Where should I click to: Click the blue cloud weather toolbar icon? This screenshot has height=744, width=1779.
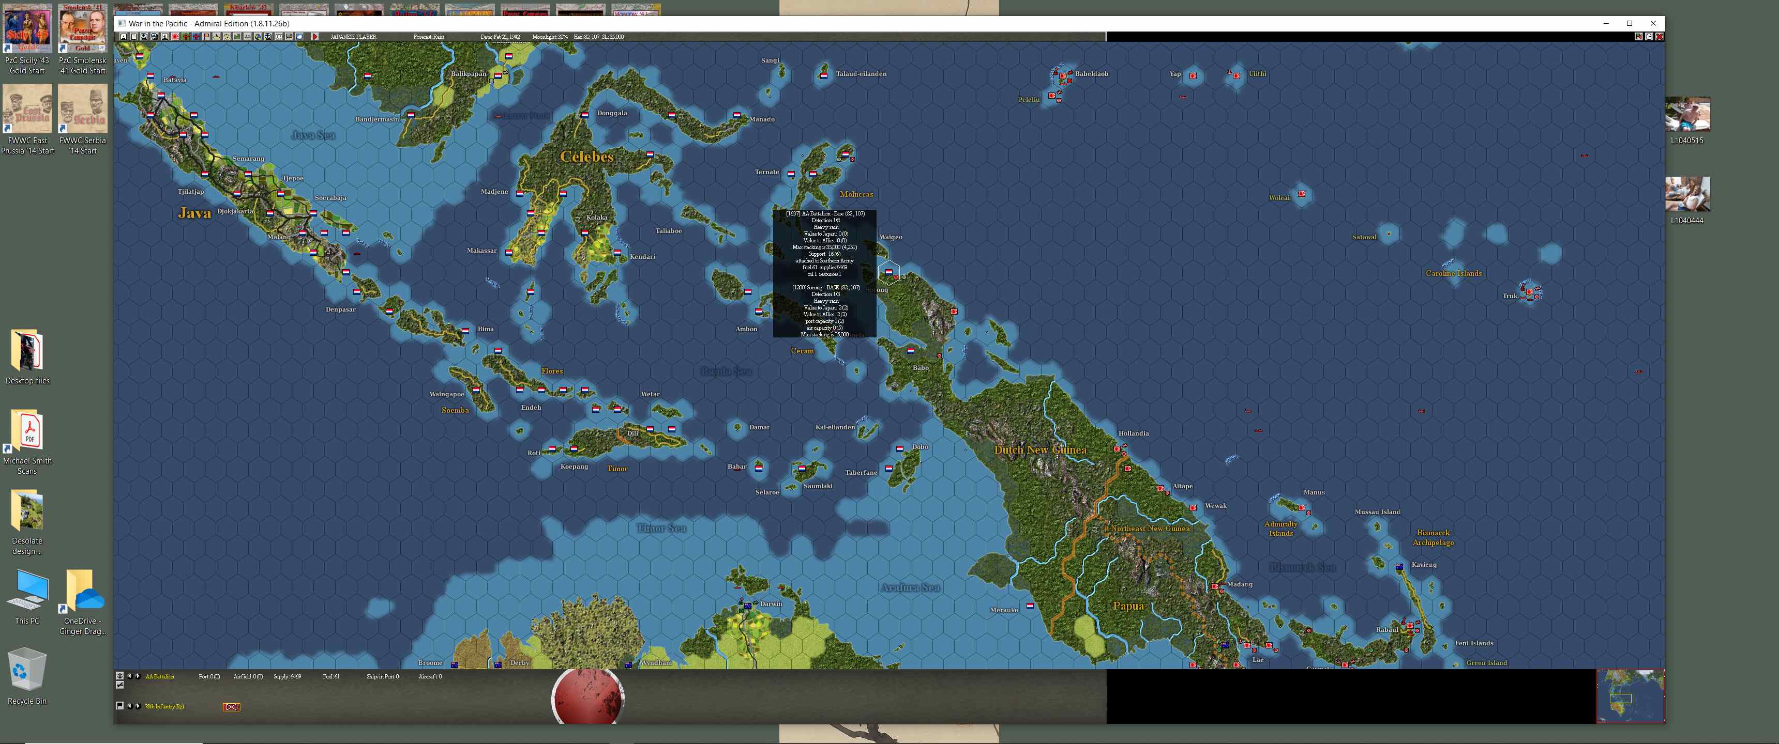299,37
